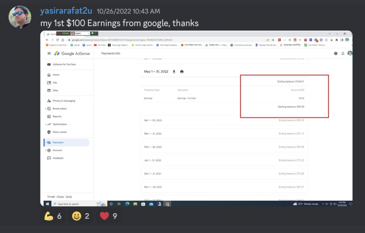365x233 pixels.
Task: Click the browser reload button
Action: tap(58, 40)
